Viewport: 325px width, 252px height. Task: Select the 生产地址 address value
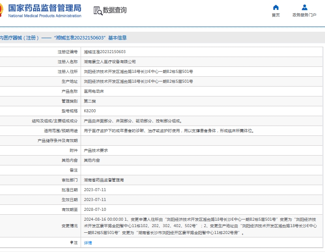138,81
